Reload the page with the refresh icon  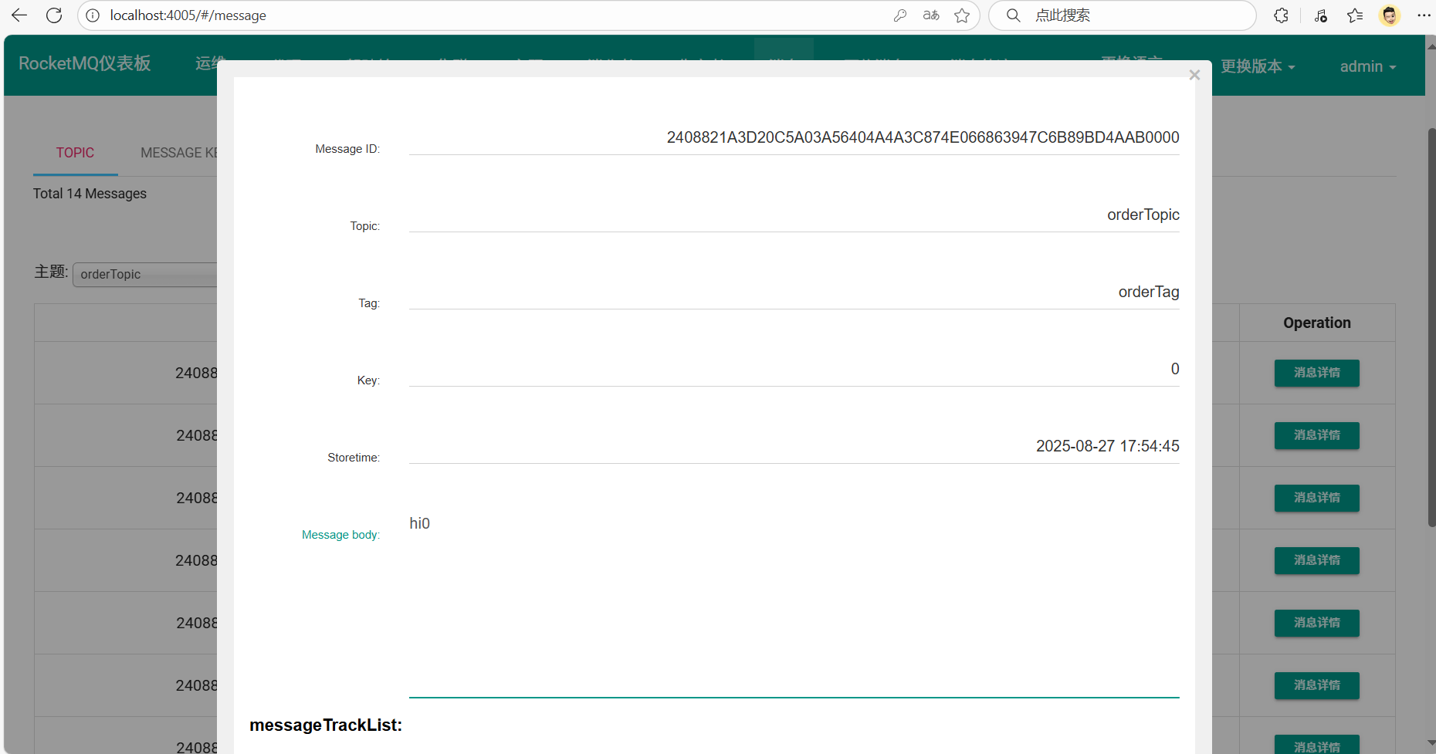[54, 15]
